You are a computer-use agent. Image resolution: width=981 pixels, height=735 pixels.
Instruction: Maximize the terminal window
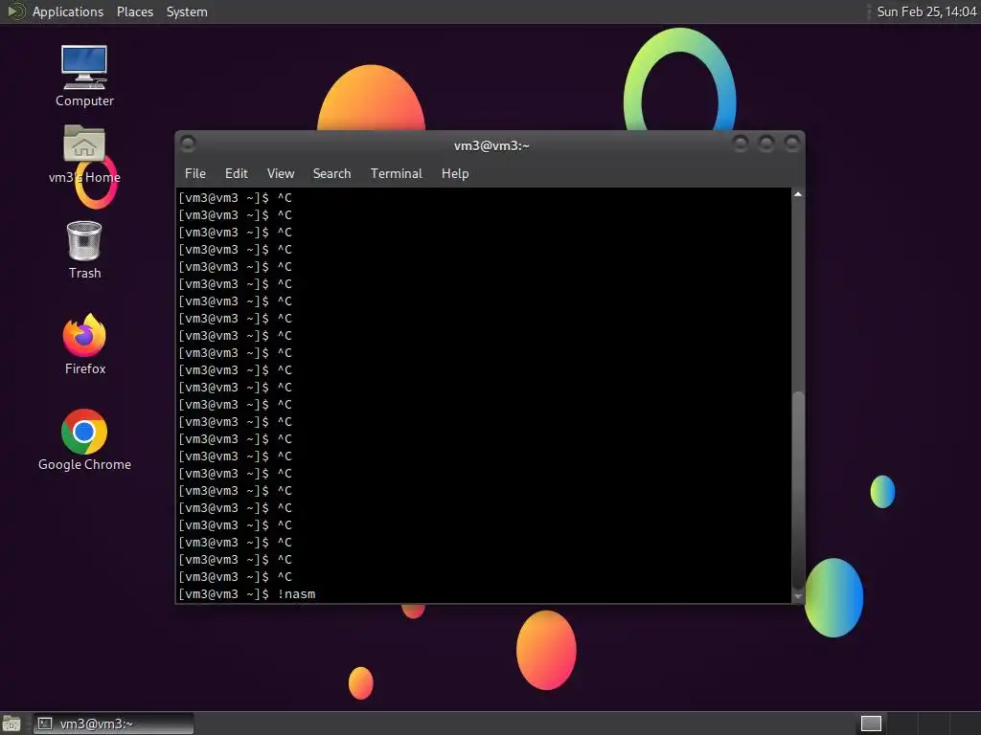click(765, 145)
